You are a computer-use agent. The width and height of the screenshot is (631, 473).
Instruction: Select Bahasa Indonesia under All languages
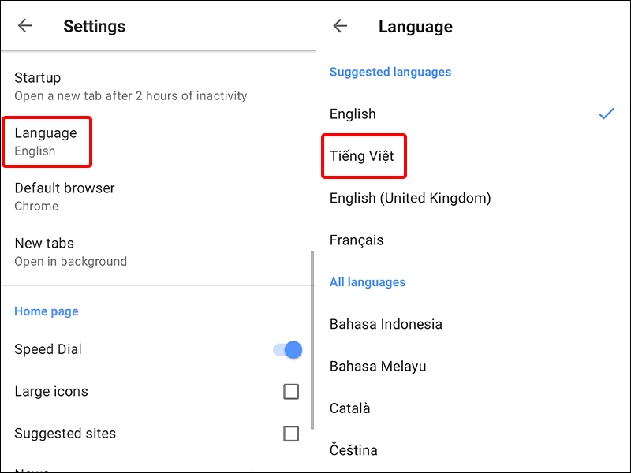(x=386, y=324)
